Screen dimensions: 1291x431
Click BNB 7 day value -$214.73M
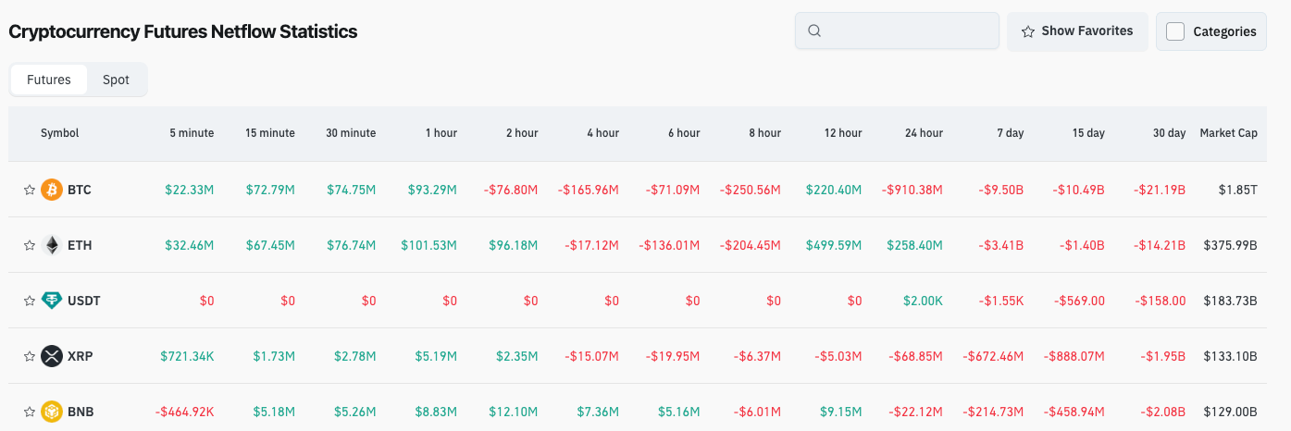click(994, 412)
